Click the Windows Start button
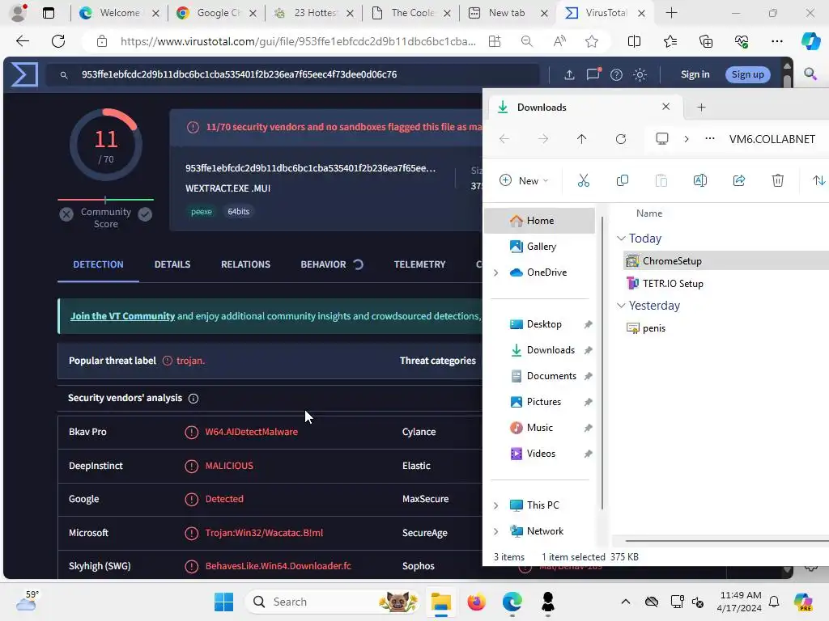Image resolution: width=829 pixels, height=621 pixels. 223,602
